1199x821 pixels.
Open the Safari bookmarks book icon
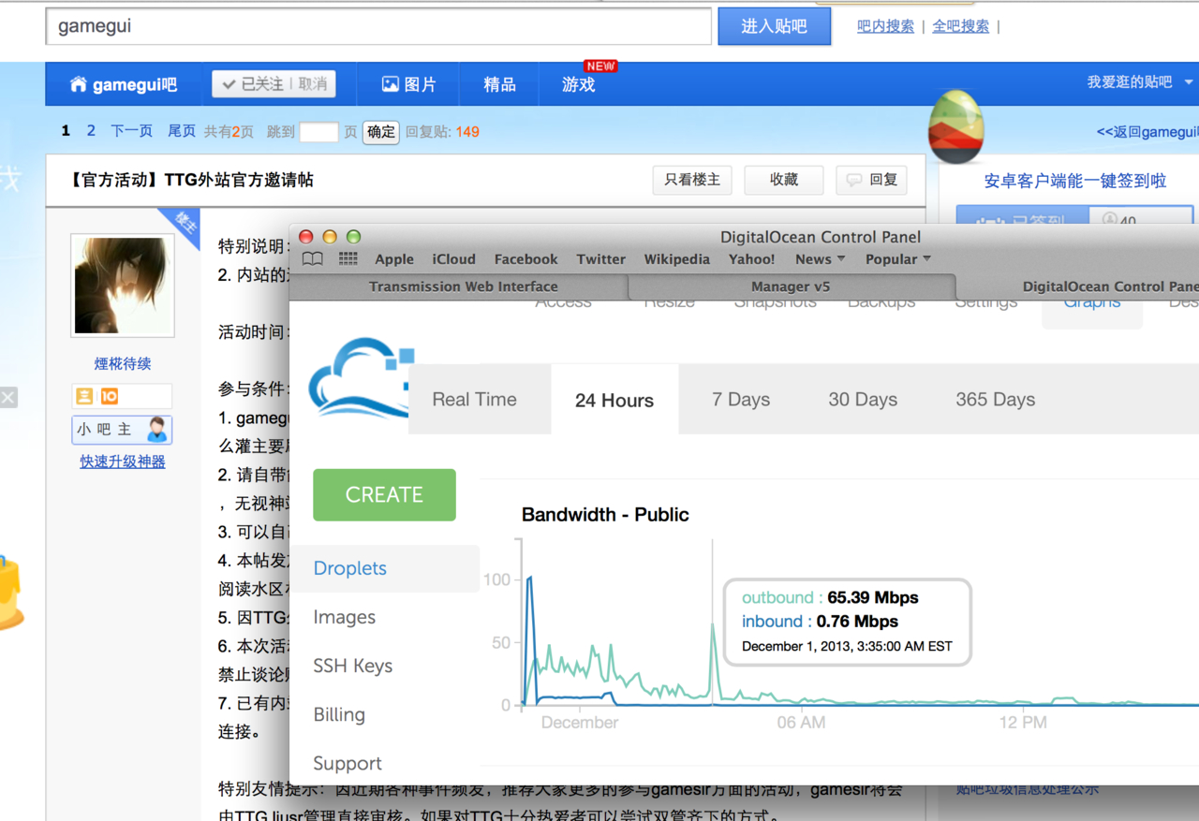click(313, 259)
